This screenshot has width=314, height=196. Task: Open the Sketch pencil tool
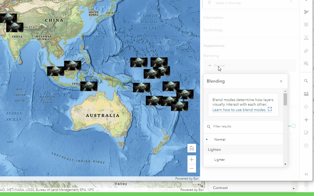click(x=306, y=133)
